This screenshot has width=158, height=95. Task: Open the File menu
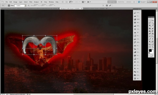pos(7,2)
